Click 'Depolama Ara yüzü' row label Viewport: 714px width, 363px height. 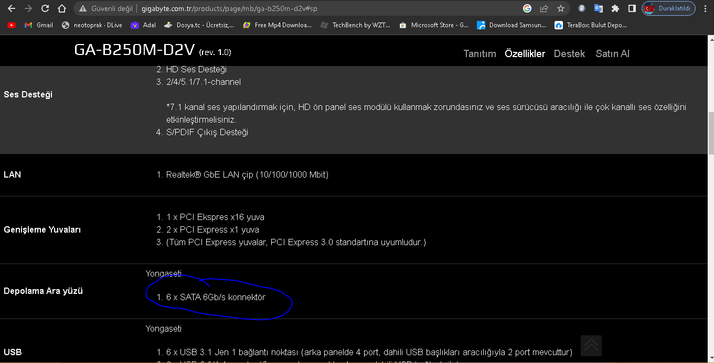(43, 291)
